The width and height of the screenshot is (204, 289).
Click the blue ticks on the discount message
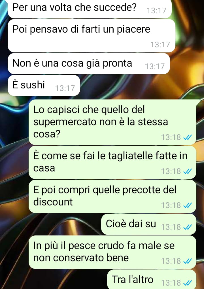tap(188, 205)
